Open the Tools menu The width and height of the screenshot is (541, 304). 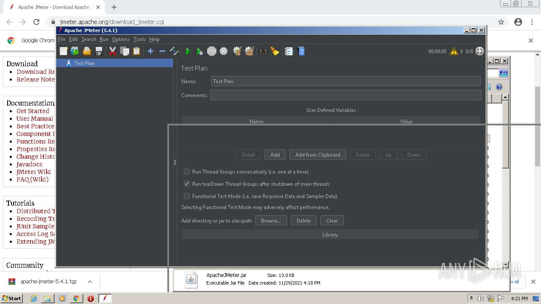(x=139, y=39)
